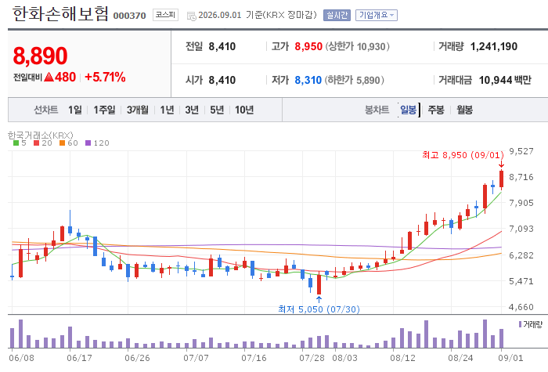This screenshot has width=548, height=372.
Task: Click the purple 거래량 volume legend icon
Action: click(x=520, y=324)
